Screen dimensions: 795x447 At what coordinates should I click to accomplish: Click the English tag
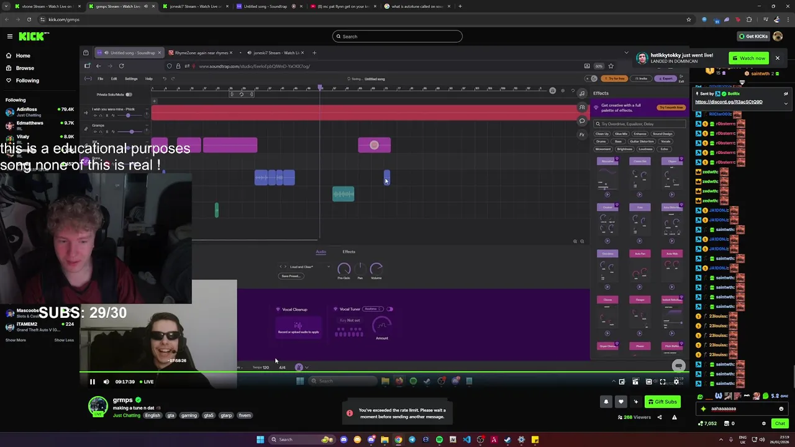(x=153, y=415)
